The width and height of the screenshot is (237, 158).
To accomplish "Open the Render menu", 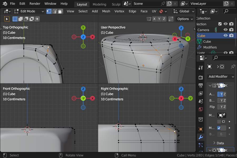I will pos(35,4).
